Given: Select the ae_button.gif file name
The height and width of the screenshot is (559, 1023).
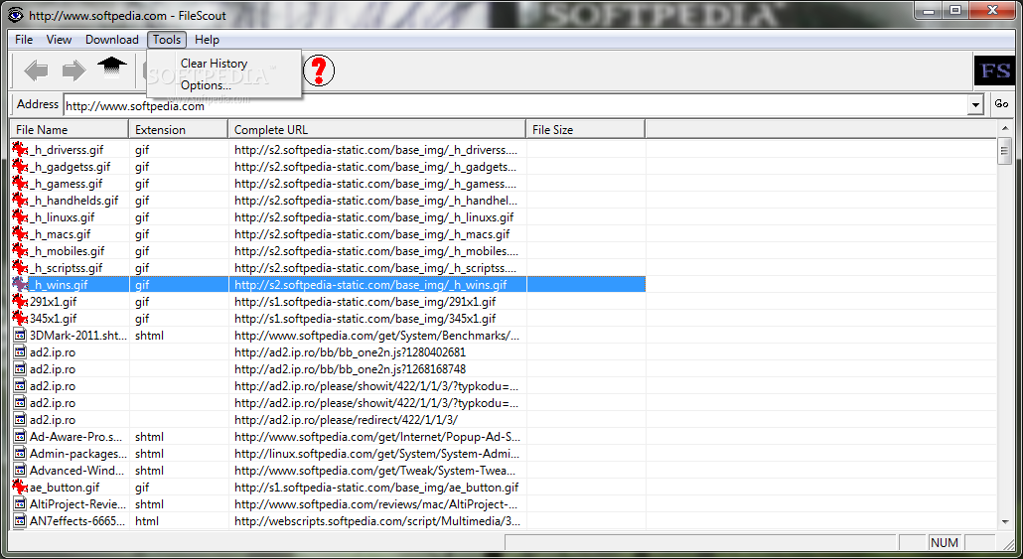Looking at the screenshot, I should point(66,488).
